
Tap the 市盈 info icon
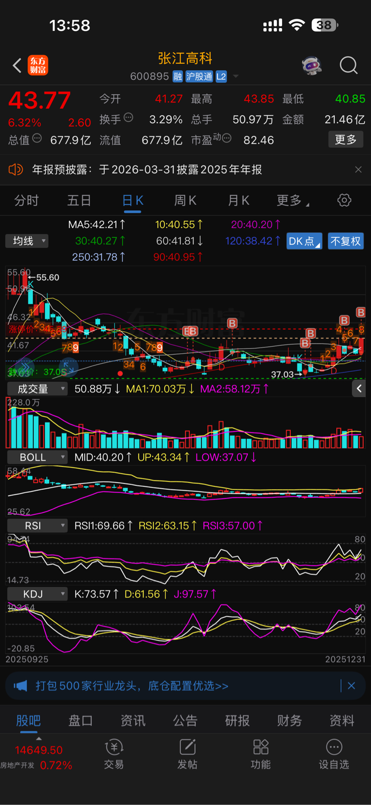point(227,139)
